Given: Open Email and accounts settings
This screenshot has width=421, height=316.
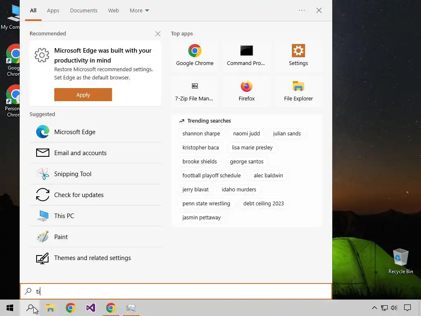Looking at the screenshot, I should tap(95, 153).
